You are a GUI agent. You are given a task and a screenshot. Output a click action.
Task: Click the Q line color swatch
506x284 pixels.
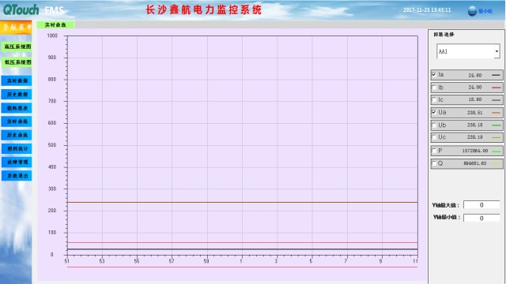(496, 163)
